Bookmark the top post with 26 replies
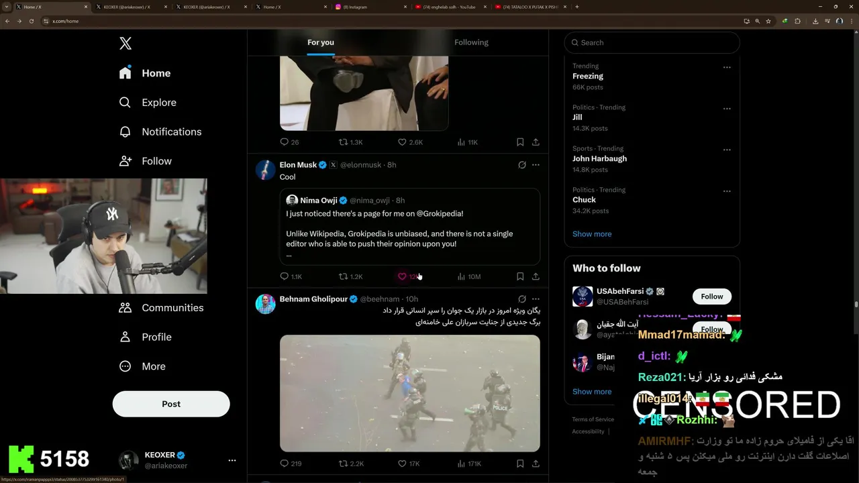Image resolution: width=859 pixels, height=483 pixels. (520, 142)
